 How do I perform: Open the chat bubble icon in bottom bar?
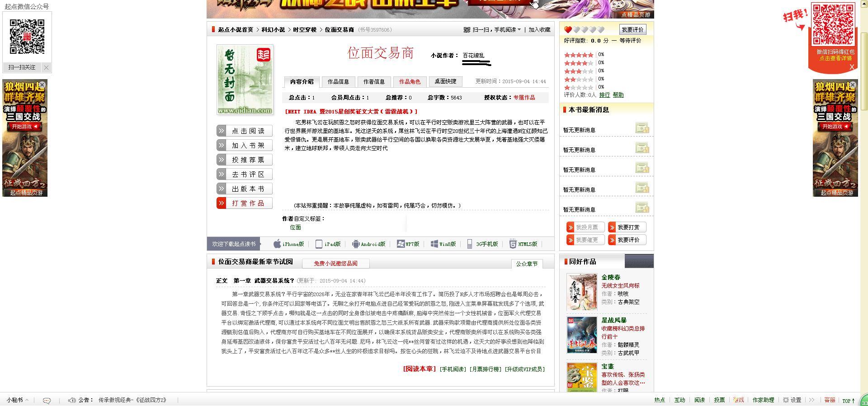coord(47,400)
